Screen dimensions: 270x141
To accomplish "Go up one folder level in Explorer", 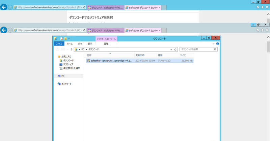I will pos(72,49).
